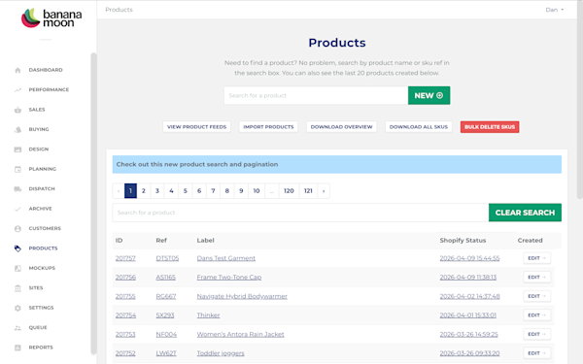
Task: Click the new product search info banner
Action: click(337, 164)
